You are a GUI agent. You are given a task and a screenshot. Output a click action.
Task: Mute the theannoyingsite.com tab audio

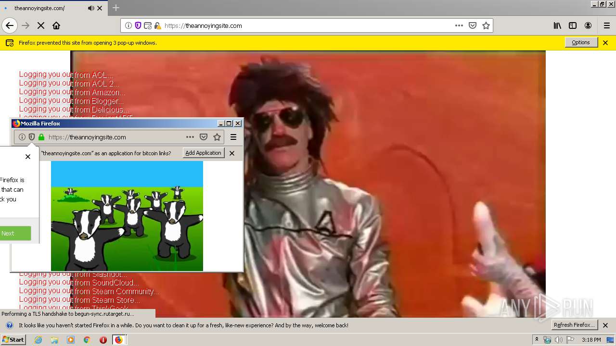click(91, 8)
